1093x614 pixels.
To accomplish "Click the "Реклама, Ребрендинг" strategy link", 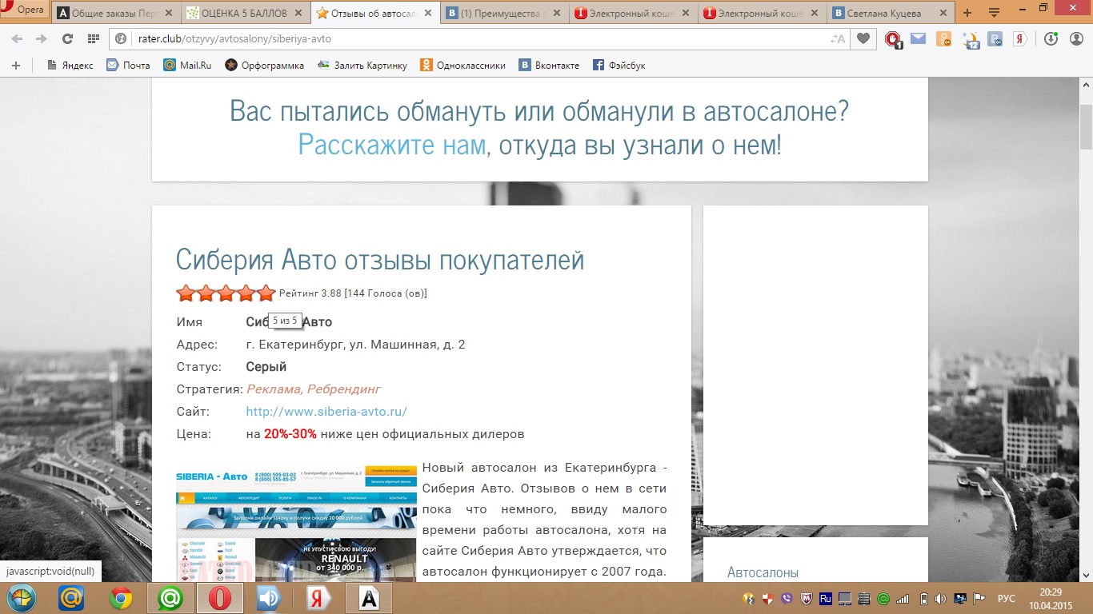I will click(x=314, y=389).
